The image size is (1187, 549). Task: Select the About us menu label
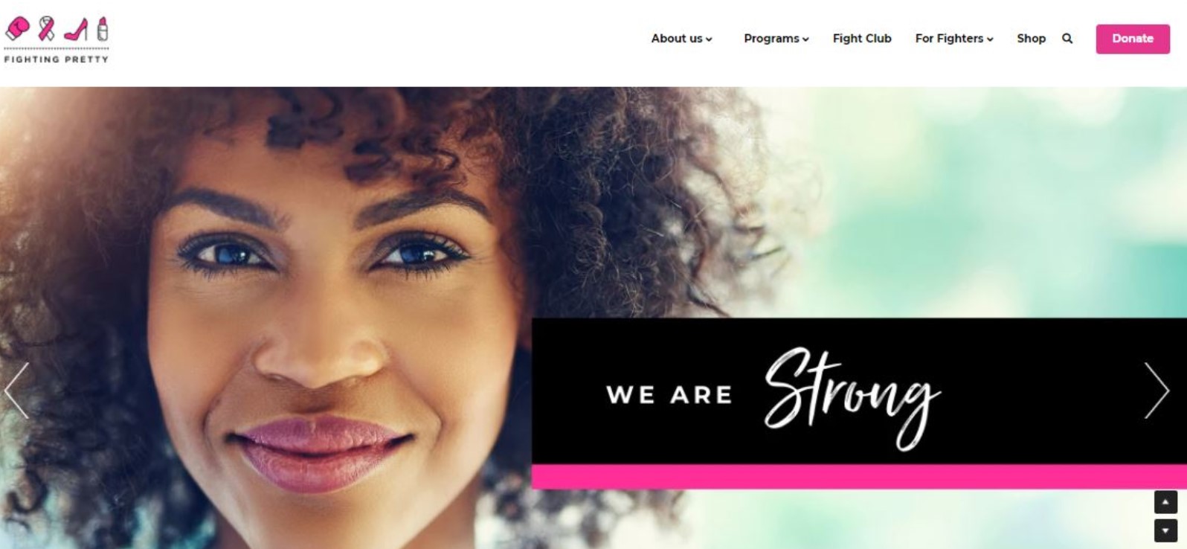coord(677,39)
